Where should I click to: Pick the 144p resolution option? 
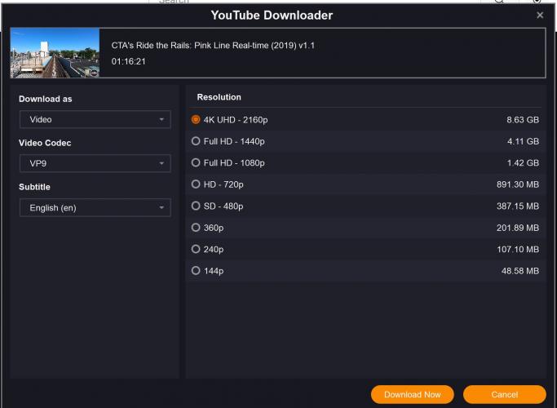[x=196, y=271]
